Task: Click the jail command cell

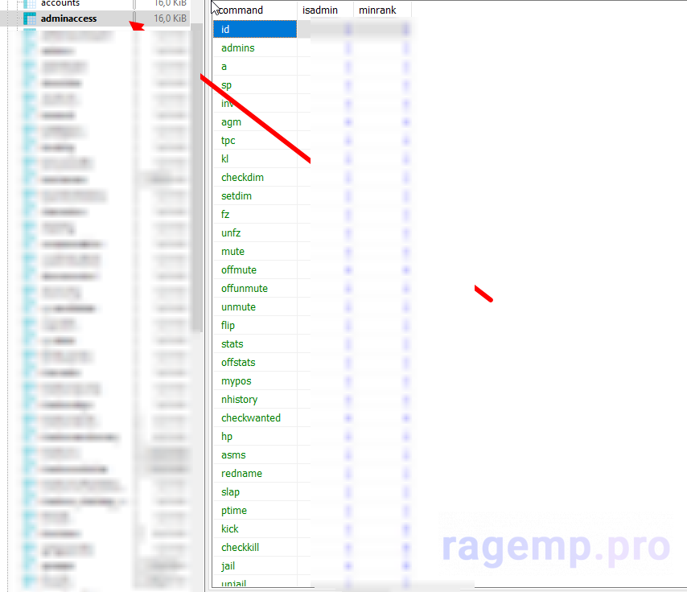Action: pyautogui.click(x=228, y=566)
